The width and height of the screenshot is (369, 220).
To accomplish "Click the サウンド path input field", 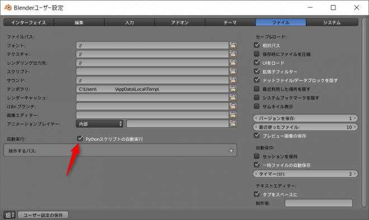I will pyautogui.click(x=153, y=80).
